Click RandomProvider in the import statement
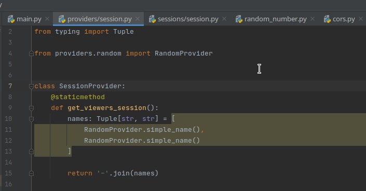Screen dimensions: 366x191 [184, 53]
